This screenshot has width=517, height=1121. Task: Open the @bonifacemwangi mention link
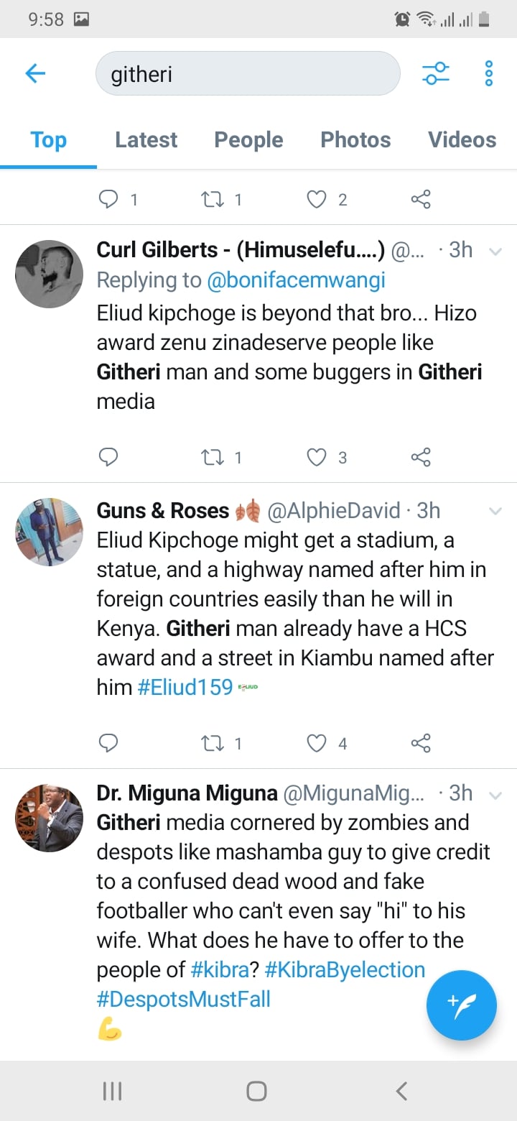click(x=296, y=280)
